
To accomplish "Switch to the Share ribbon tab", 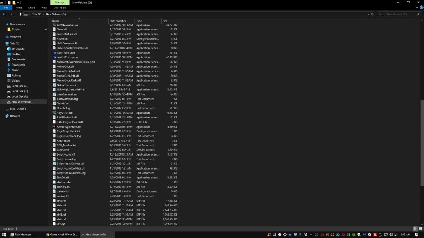I will [32, 8].
